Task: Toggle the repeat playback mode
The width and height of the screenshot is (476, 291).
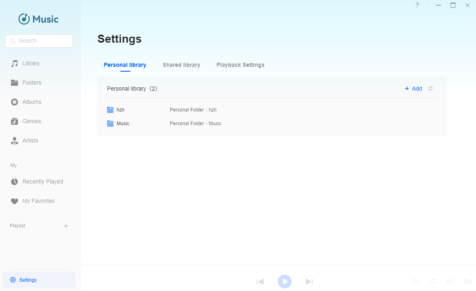Action: (432, 281)
